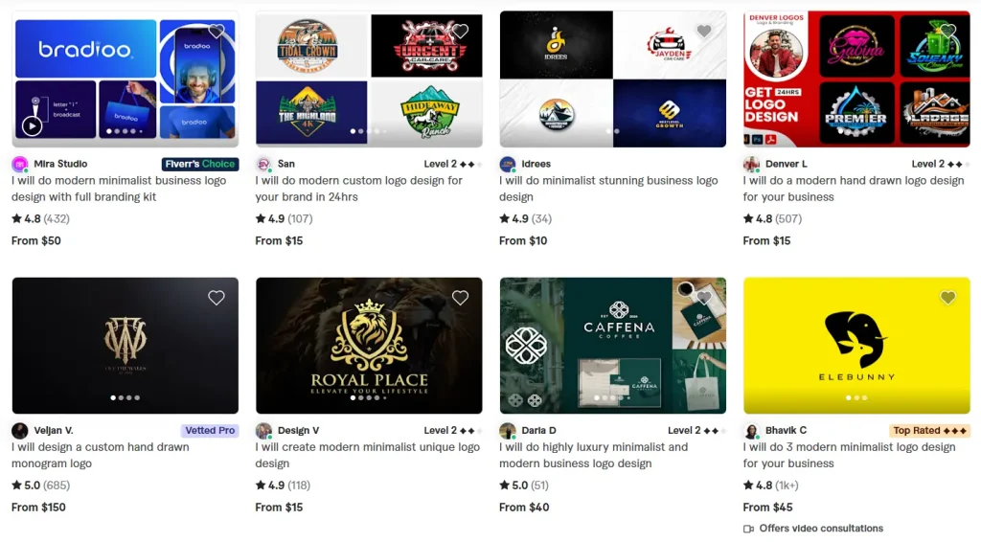Open seller name Daria D
The image size is (981, 542).
pos(538,431)
